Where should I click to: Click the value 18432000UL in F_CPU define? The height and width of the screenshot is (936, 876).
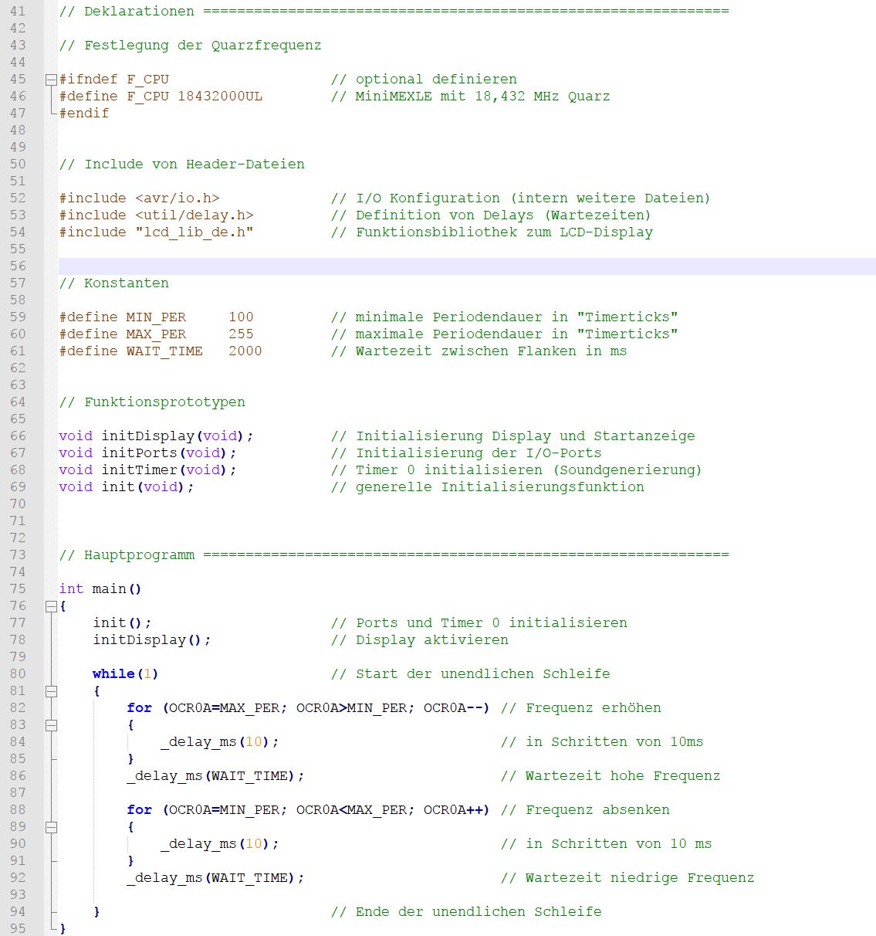click(x=220, y=97)
